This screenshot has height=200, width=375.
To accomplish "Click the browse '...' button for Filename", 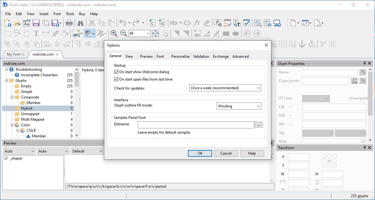I will [259, 125].
